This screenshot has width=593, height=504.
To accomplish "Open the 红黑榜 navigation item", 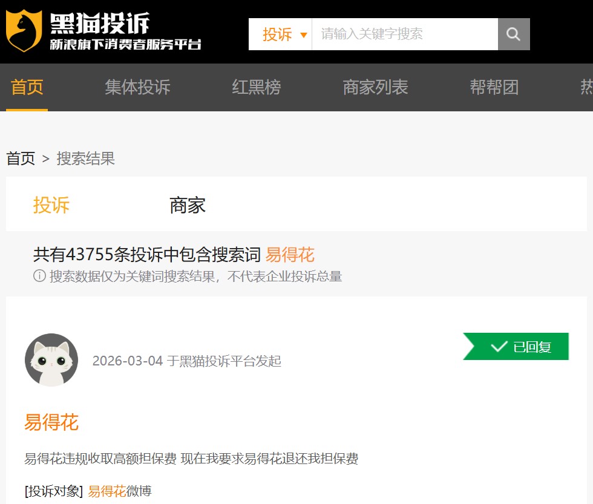I will click(x=257, y=87).
